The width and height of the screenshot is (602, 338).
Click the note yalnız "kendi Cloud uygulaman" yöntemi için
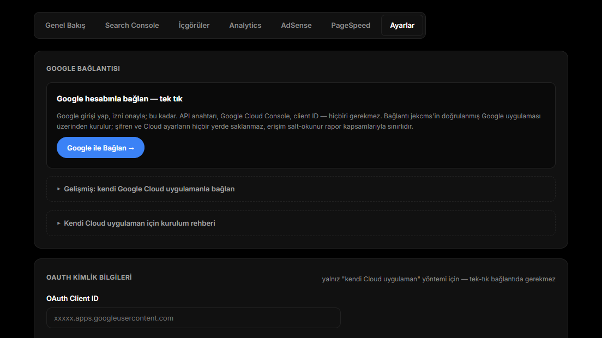(x=438, y=279)
